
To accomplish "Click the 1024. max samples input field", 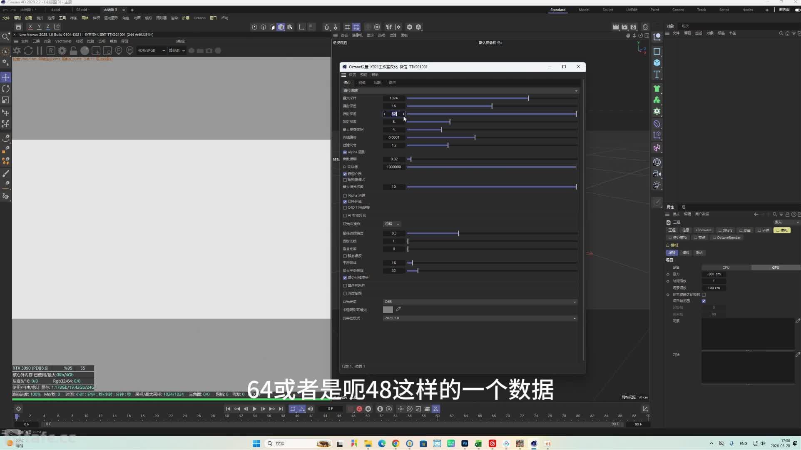I will click(x=394, y=98).
